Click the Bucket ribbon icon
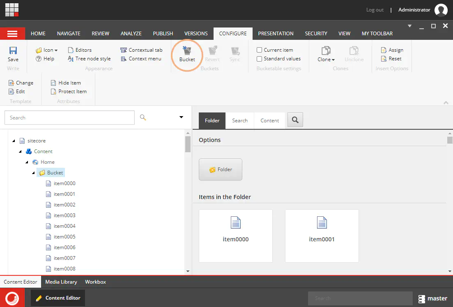453x307 pixels. click(187, 54)
